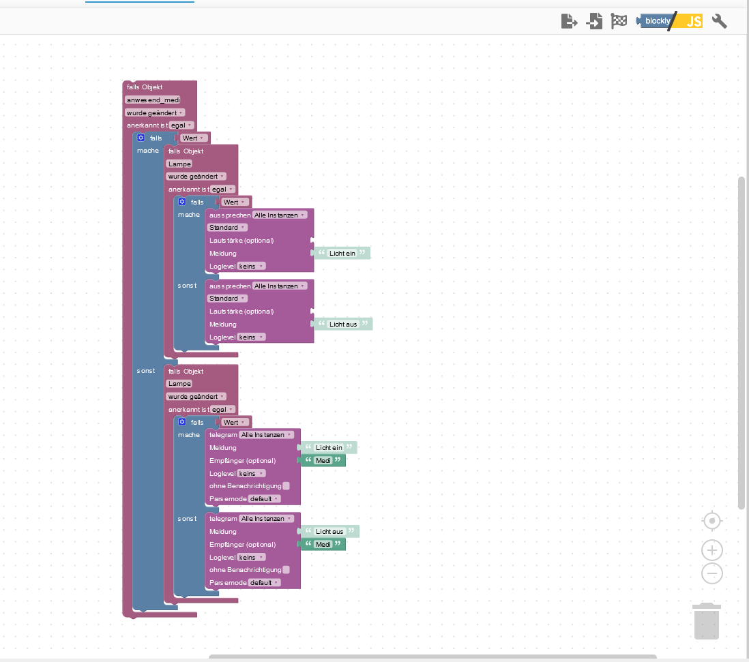Click 'Empfänger (optional)' label in Licht ein telegram
The height and width of the screenshot is (662, 749).
[x=243, y=461]
